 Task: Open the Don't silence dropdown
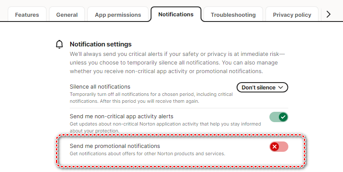pyautogui.click(x=262, y=87)
